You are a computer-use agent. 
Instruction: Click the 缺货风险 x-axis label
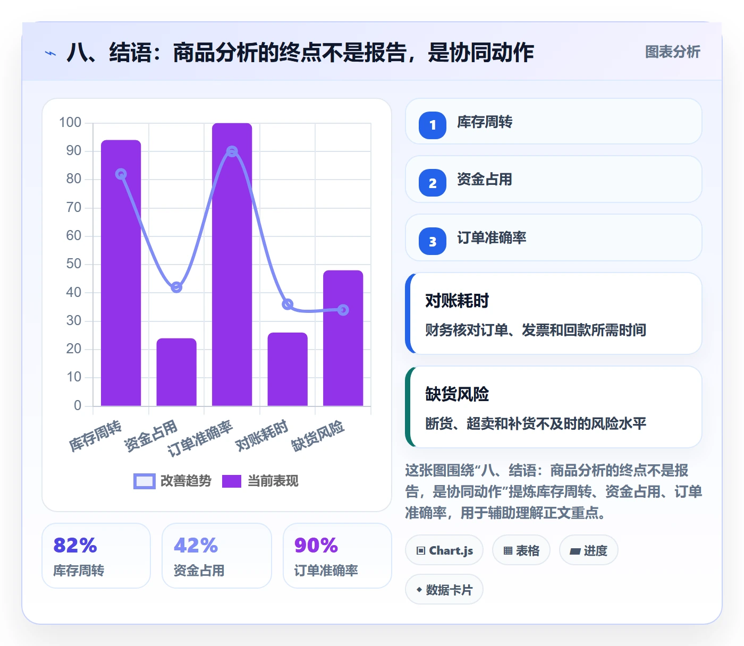pos(318,436)
